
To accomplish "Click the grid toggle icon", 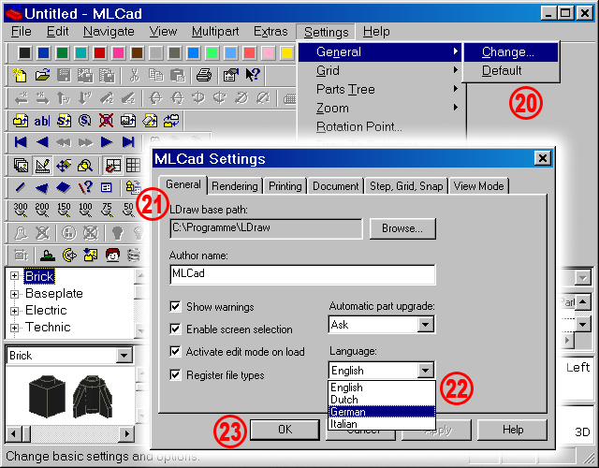I will pos(133,166).
